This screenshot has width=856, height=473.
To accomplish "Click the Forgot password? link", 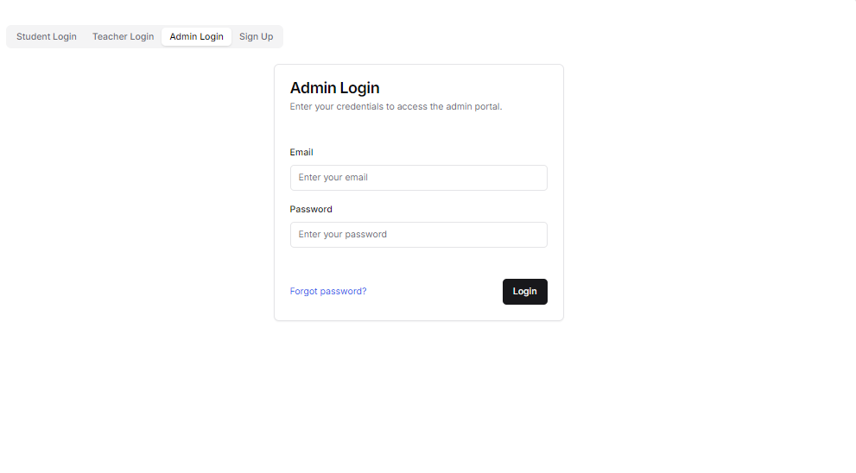I will pyautogui.click(x=328, y=292).
